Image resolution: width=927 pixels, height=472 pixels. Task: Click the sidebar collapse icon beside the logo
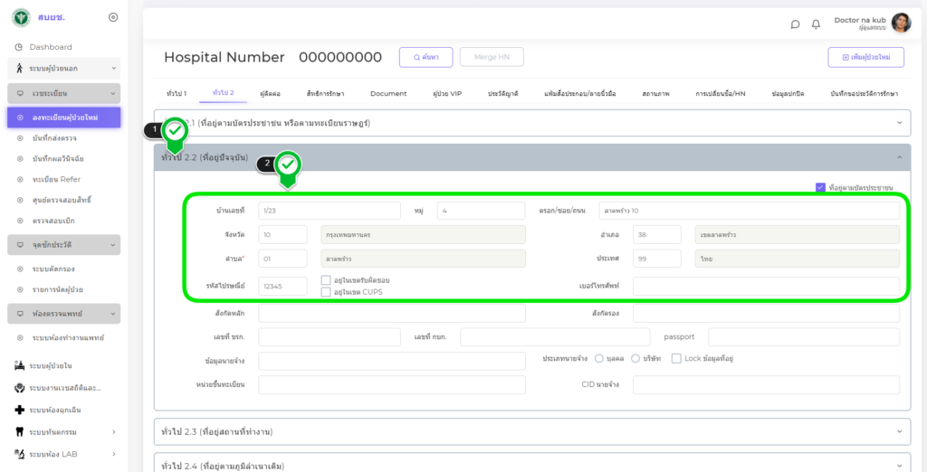(112, 17)
